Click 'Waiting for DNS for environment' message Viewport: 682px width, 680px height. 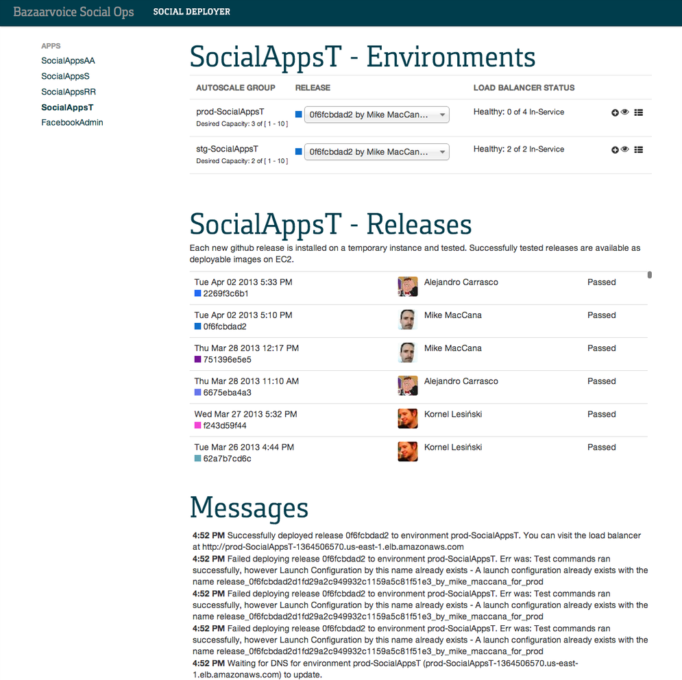click(x=385, y=668)
